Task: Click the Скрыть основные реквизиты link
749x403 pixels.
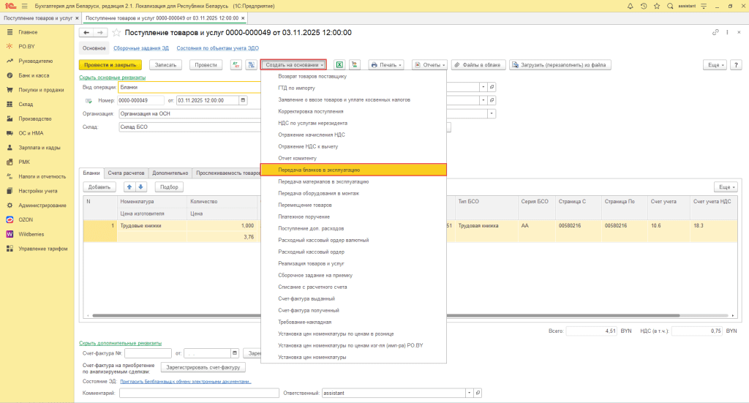Action: [112, 77]
